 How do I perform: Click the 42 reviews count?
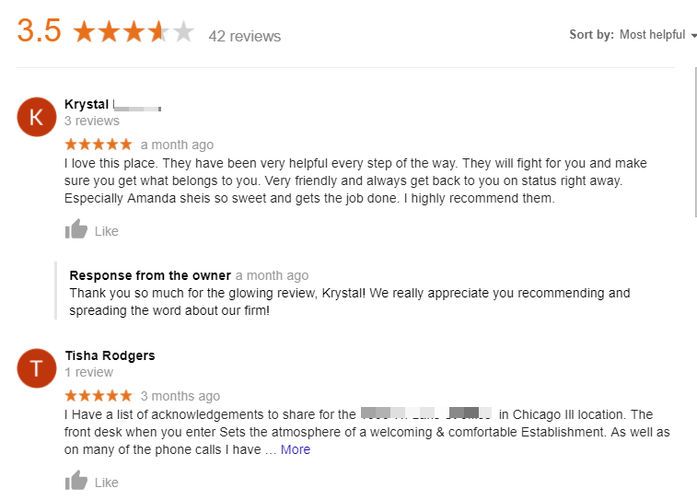pyautogui.click(x=245, y=36)
